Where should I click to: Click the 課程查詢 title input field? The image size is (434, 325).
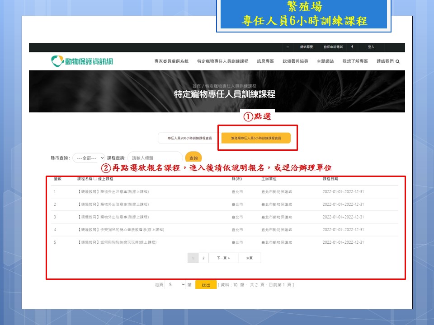point(155,158)
